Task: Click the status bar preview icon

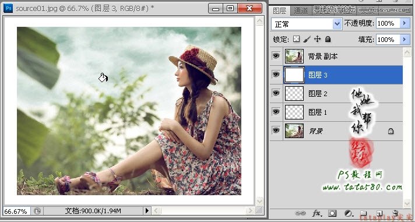Action: (x=37, y=211)
